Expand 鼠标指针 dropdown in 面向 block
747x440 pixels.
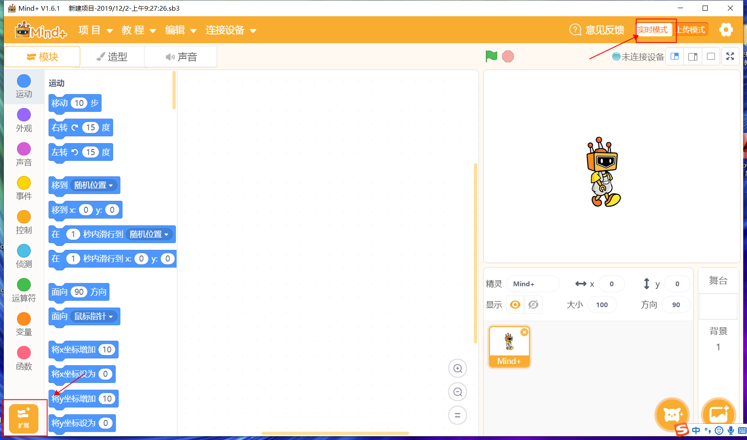(x=93, y=317)
